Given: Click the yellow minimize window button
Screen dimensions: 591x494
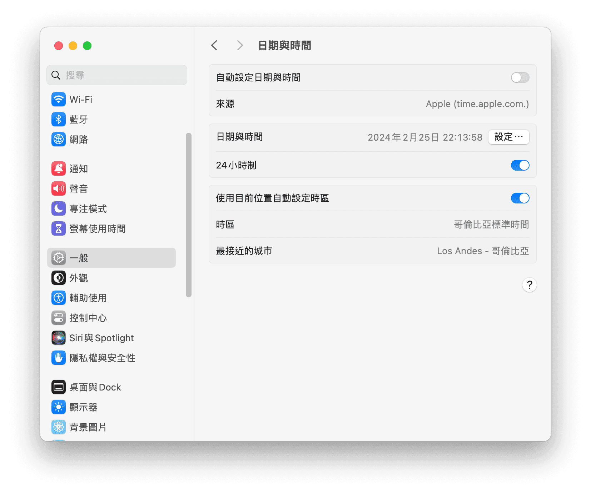Looking at the screenshot, I should point(73,46).
